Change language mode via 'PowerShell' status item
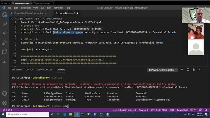 pyautogui.click(x=182, y=110)
